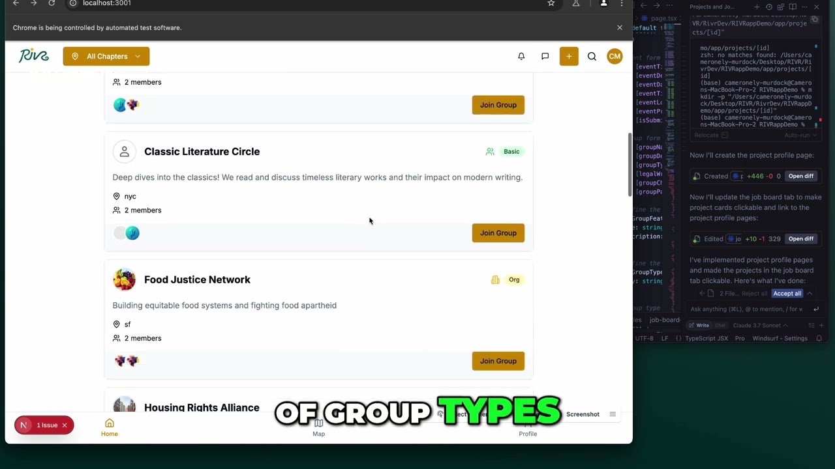Open diff for the Edited job board file
Viewport: 835px width, 469px height.
[x=800, y=238]
